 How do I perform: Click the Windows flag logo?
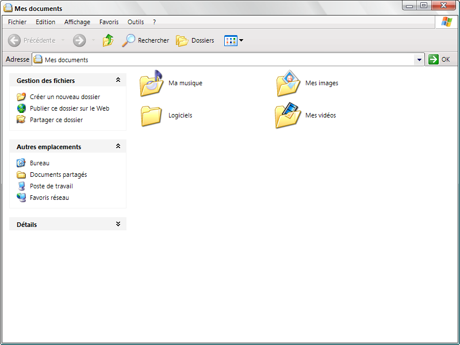click(x=447, y=21)
